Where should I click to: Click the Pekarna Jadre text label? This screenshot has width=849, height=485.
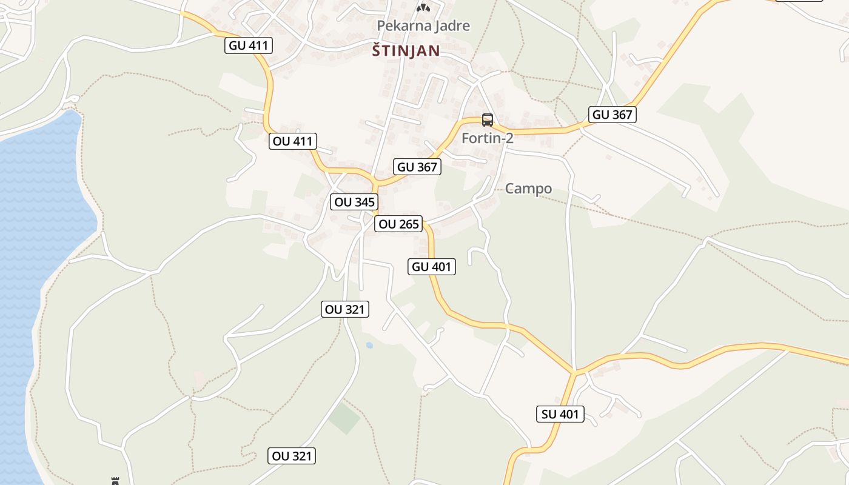(x=423, y=25)
